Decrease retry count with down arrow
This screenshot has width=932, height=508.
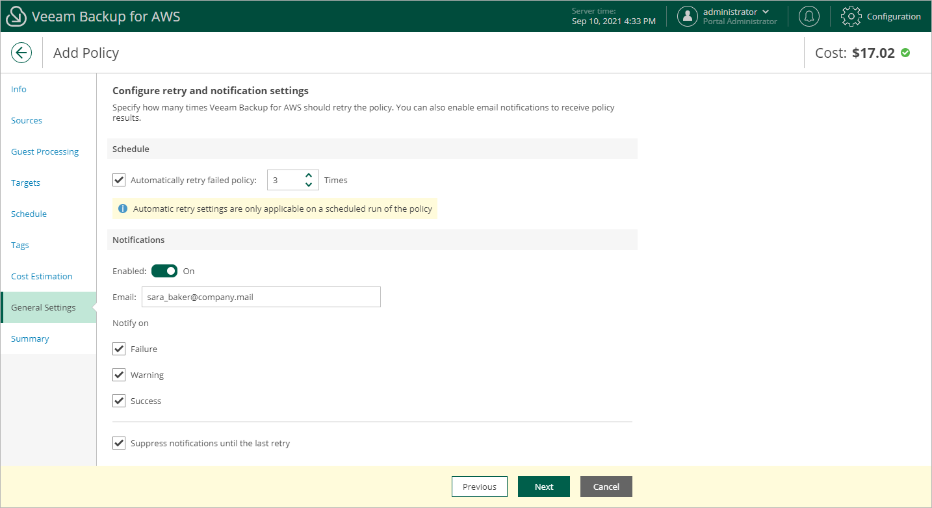[309, 184]
